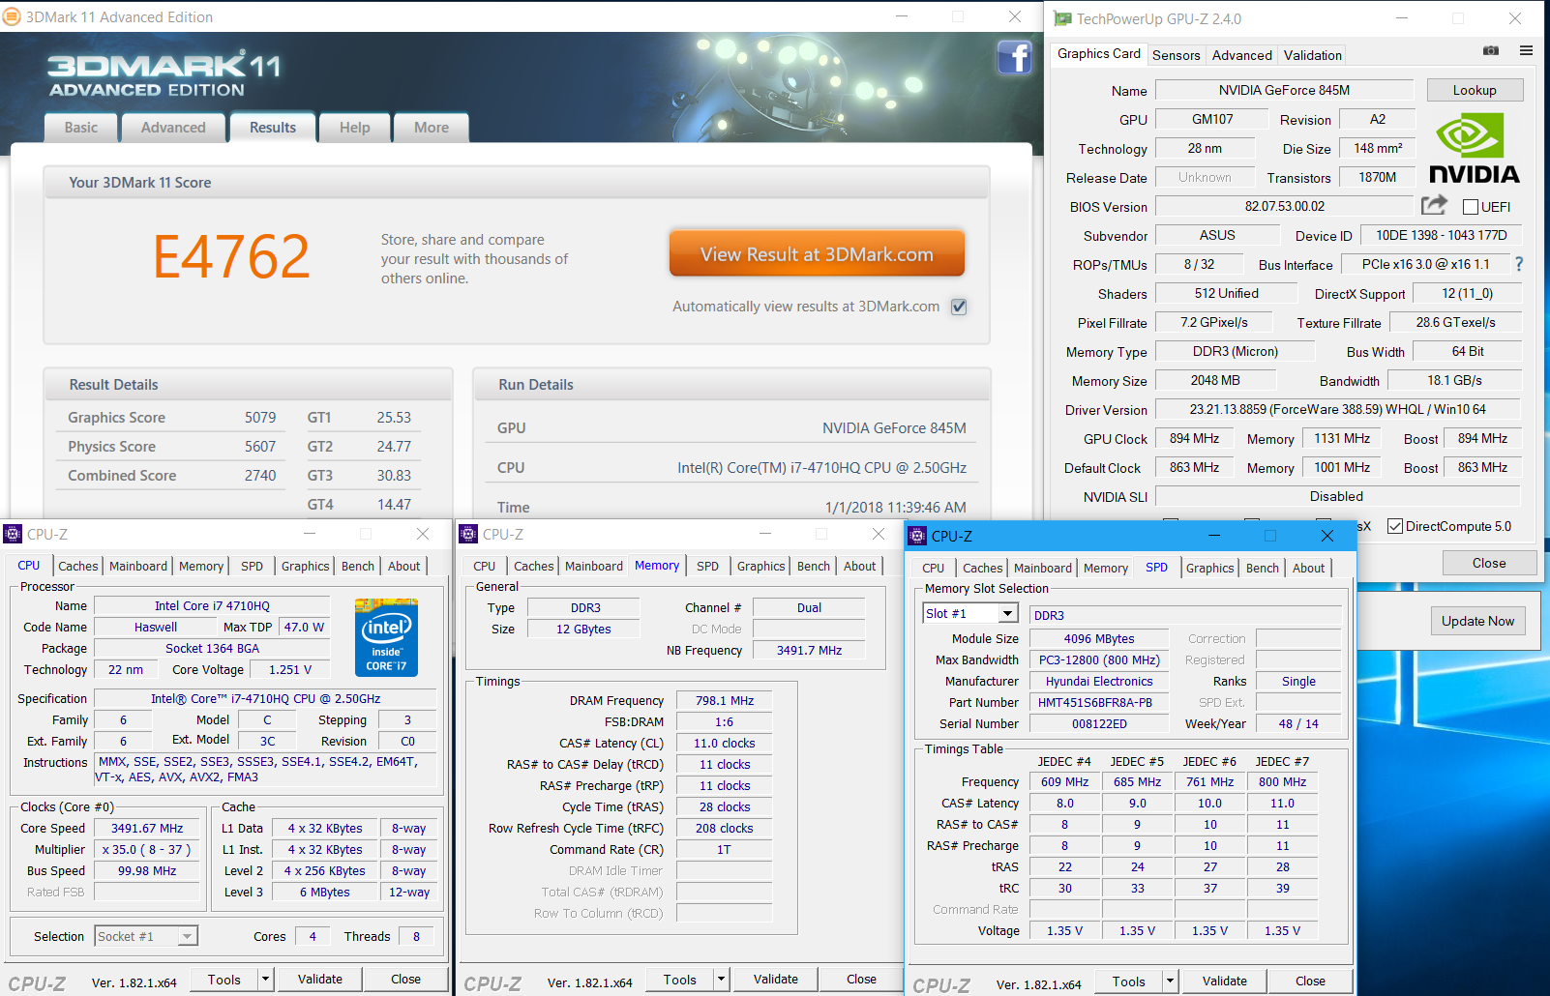Click Validate in the SPD CPU-Z window
Screen dimensions: 1550x996
click(x=1225, y=981)
